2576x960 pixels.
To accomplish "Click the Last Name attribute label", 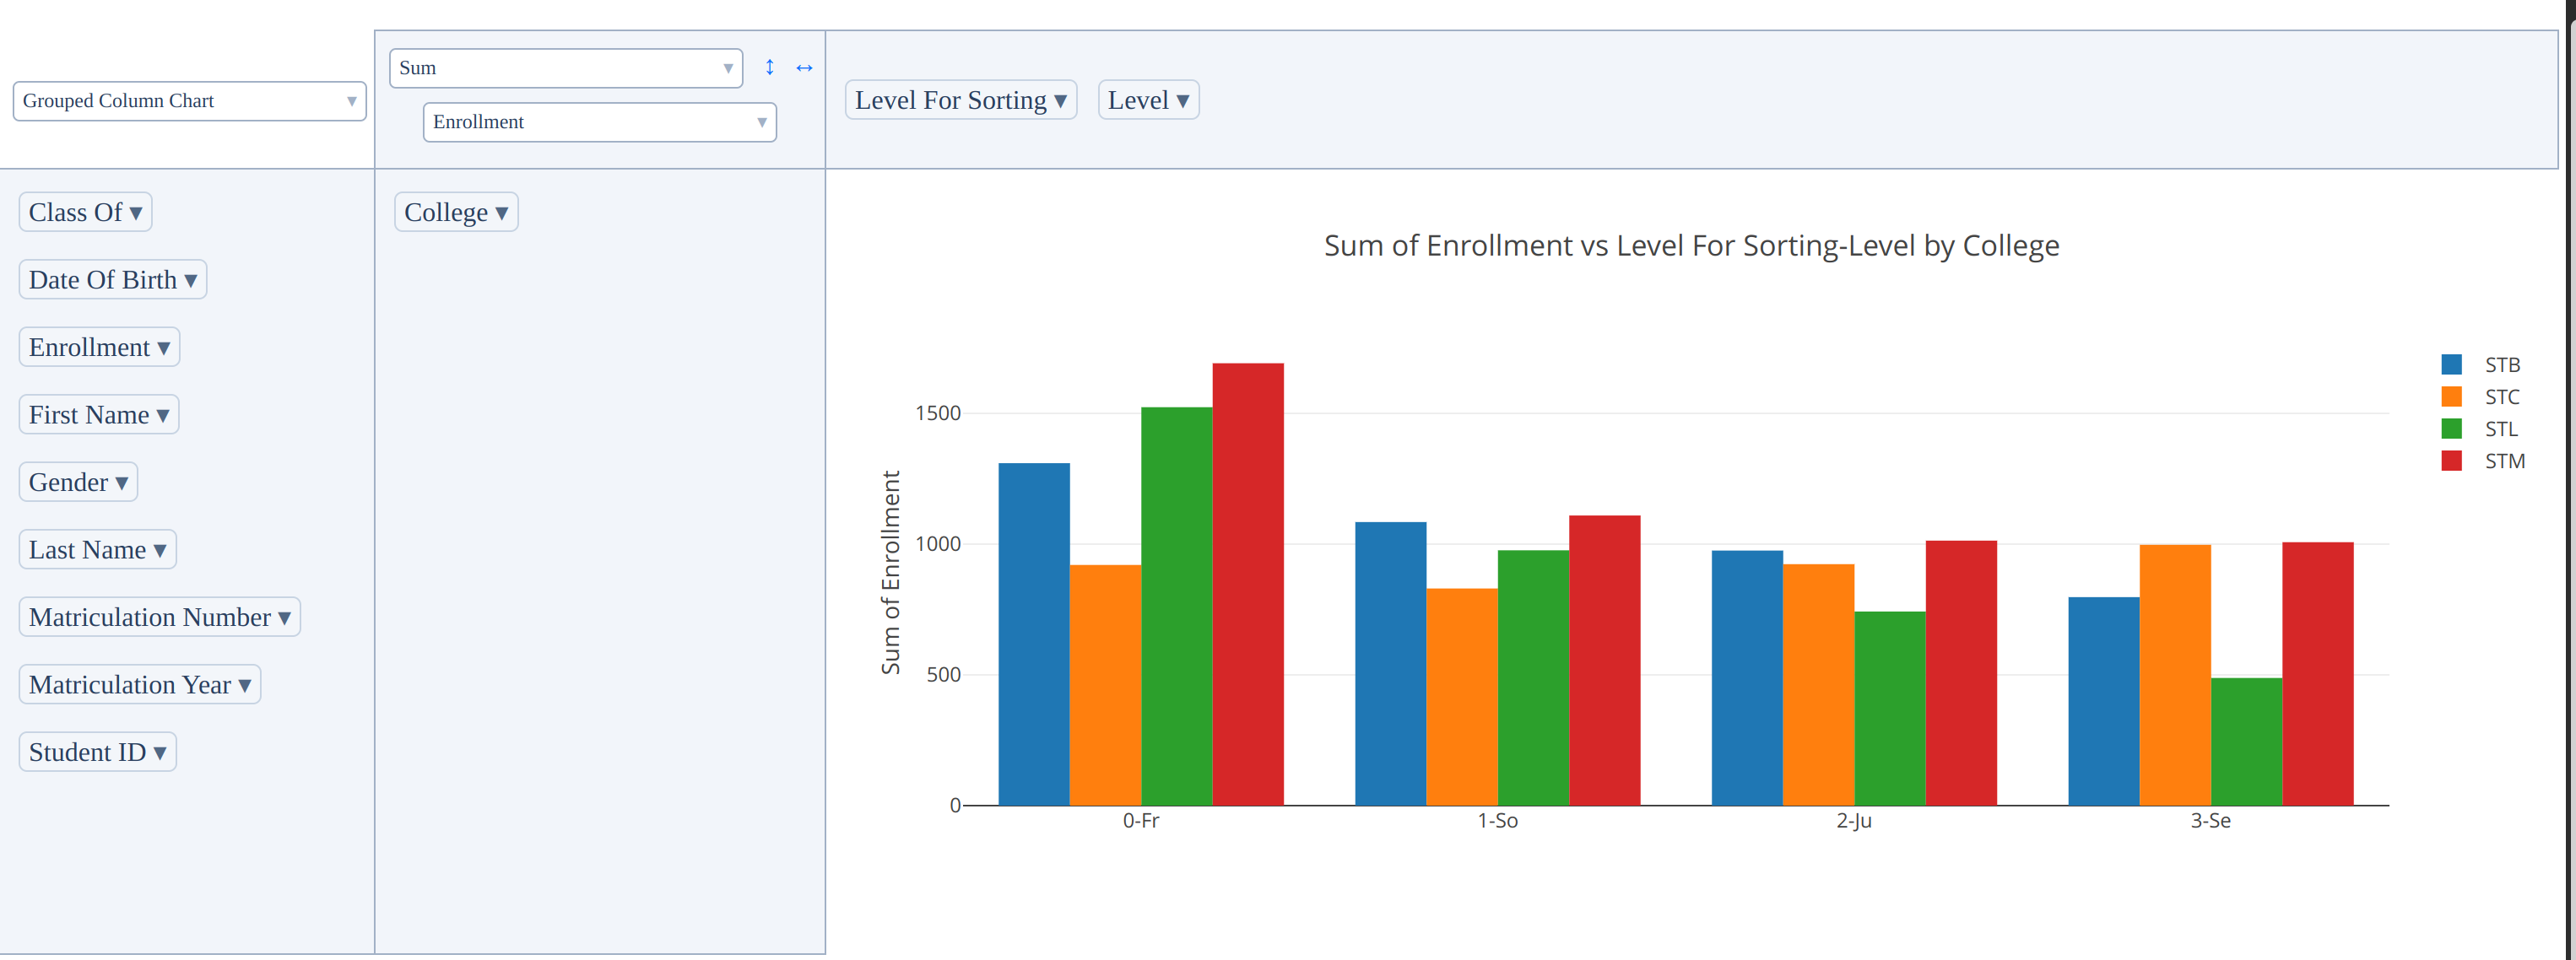I will 87,550.
